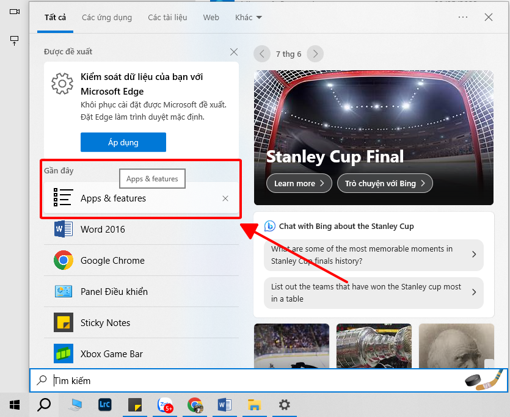Open Word on the taskbar
510x417 pixels.
224,405
